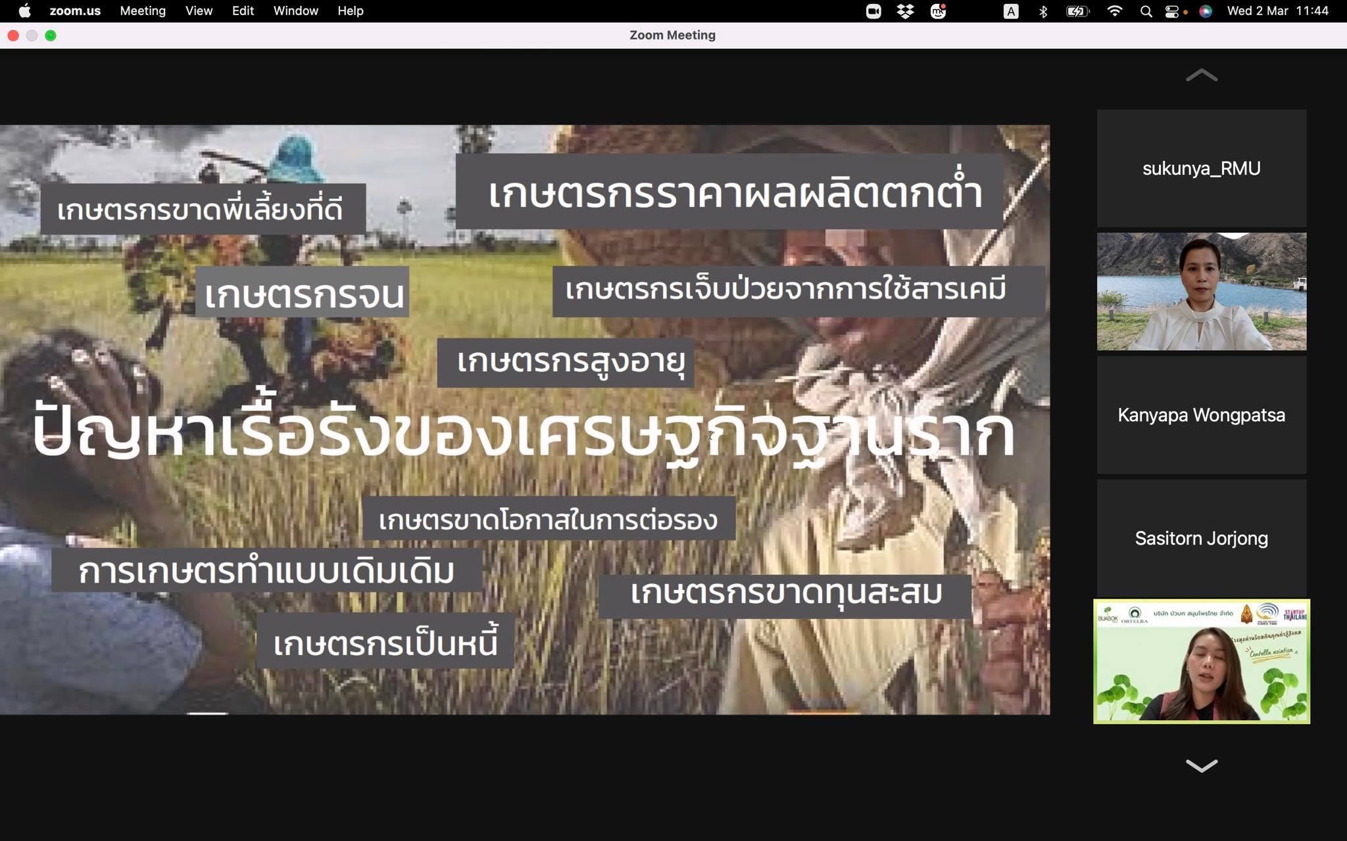Click the Siri icon
1347x841 pixels.
click(x=1205, y=11)
